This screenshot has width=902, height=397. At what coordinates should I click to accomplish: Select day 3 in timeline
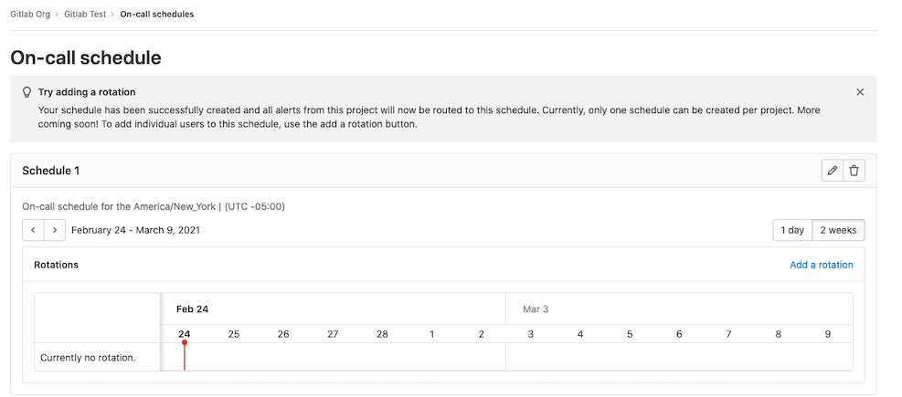pos(531,334)
